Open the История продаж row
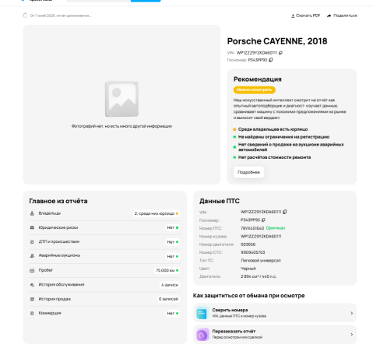The image size is (373, 348). point(104,299)
